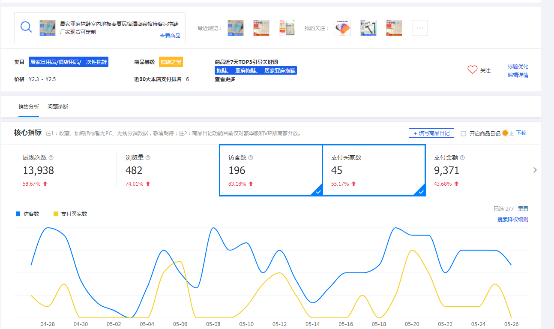The image size is (554, 329).
Task: Deselect the 访客数 metric card
Action: coord(270,170)
